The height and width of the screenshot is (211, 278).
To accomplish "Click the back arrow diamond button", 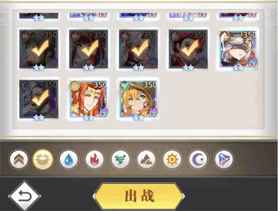I will click(x=24, y=196).
